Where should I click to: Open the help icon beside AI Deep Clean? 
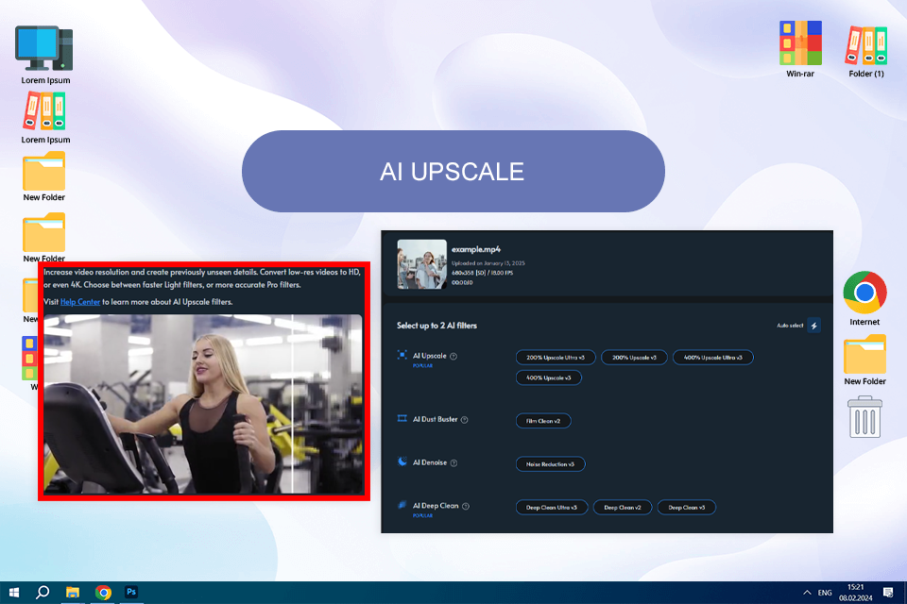tap(466, 506)
